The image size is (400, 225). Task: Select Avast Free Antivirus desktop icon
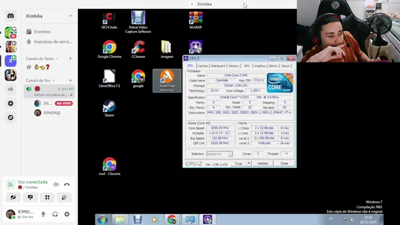tap(167, 81)
